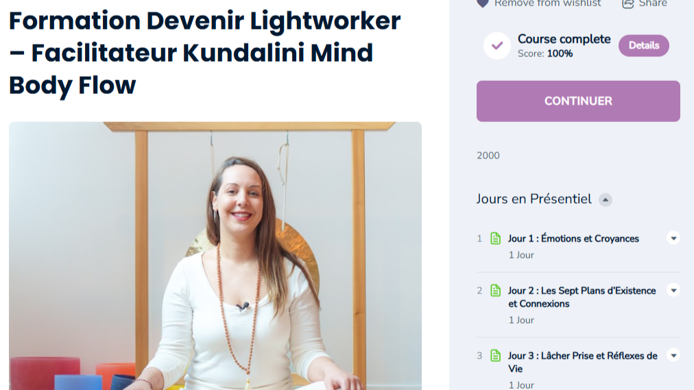Collapse the Jours en Présentiel section

click(605, 200)
